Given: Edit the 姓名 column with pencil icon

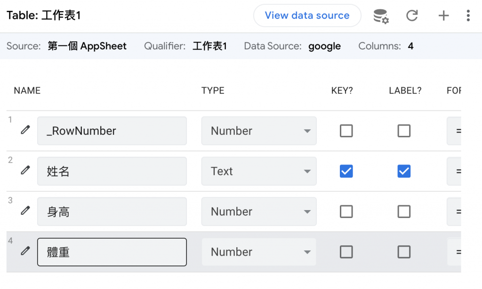Looking at the screenshot, I should tap(25, 171).
